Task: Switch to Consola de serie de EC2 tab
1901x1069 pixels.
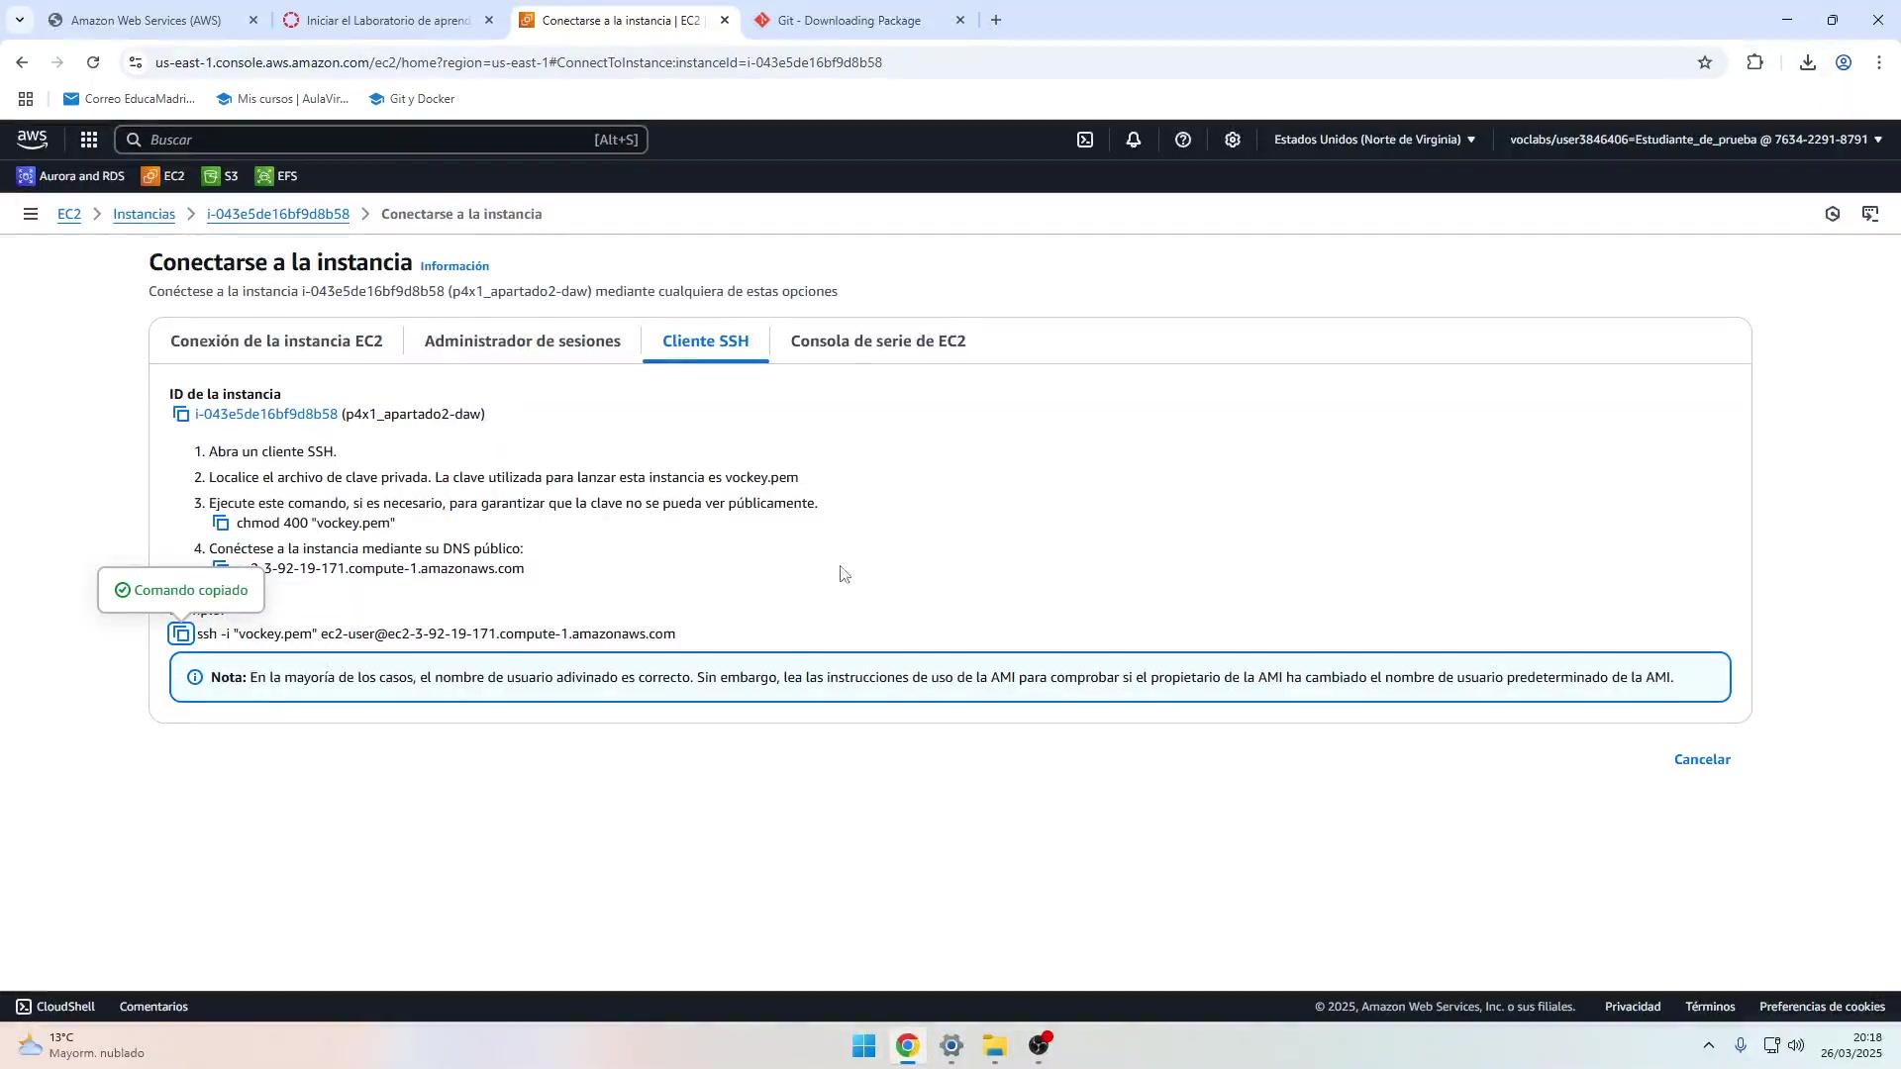Action: (877, 340)
